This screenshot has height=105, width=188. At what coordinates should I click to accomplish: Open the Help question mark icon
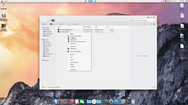(154, 24)
